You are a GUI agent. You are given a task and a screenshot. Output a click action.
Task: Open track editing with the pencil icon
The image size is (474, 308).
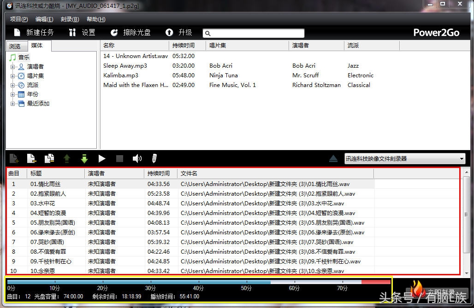[154, 158]
